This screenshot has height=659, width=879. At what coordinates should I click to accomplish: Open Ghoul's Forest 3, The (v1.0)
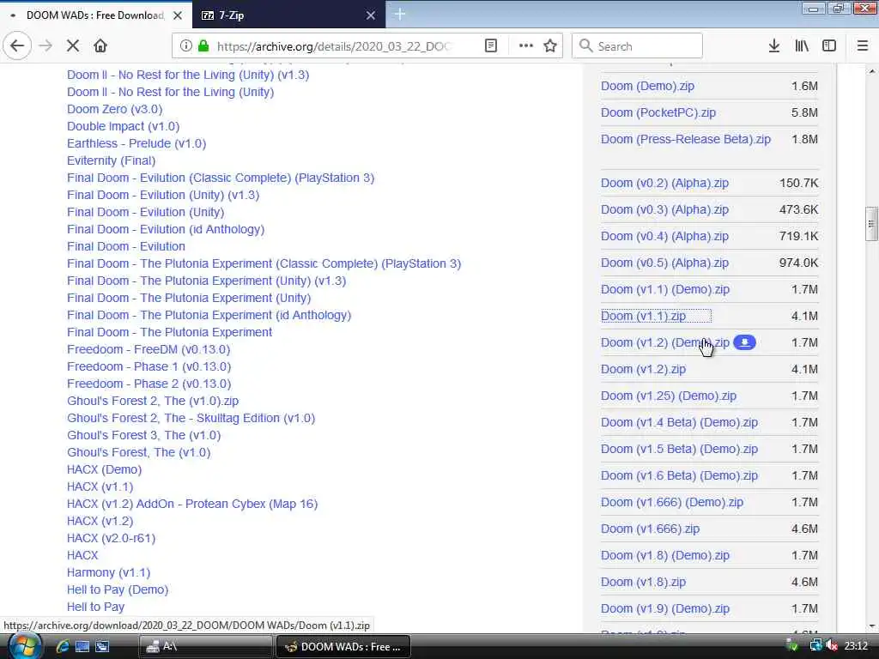(x=143, y=435)
